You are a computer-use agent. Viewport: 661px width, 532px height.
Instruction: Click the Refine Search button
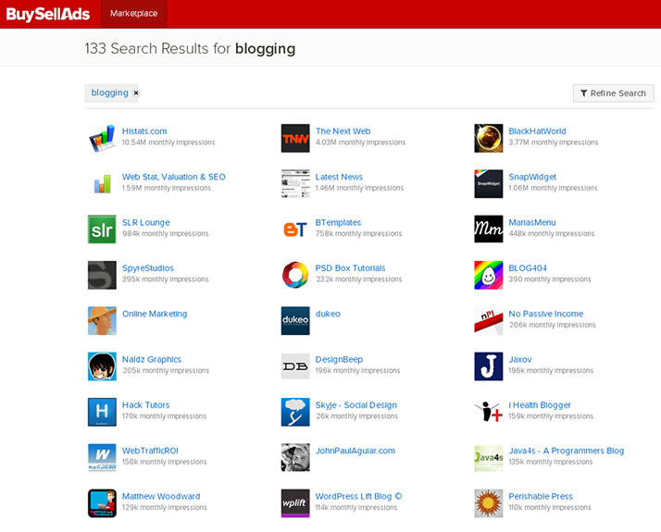[614, 93]
